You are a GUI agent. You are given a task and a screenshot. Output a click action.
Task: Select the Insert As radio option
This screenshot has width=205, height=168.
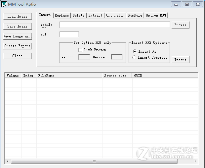(135, 51)
